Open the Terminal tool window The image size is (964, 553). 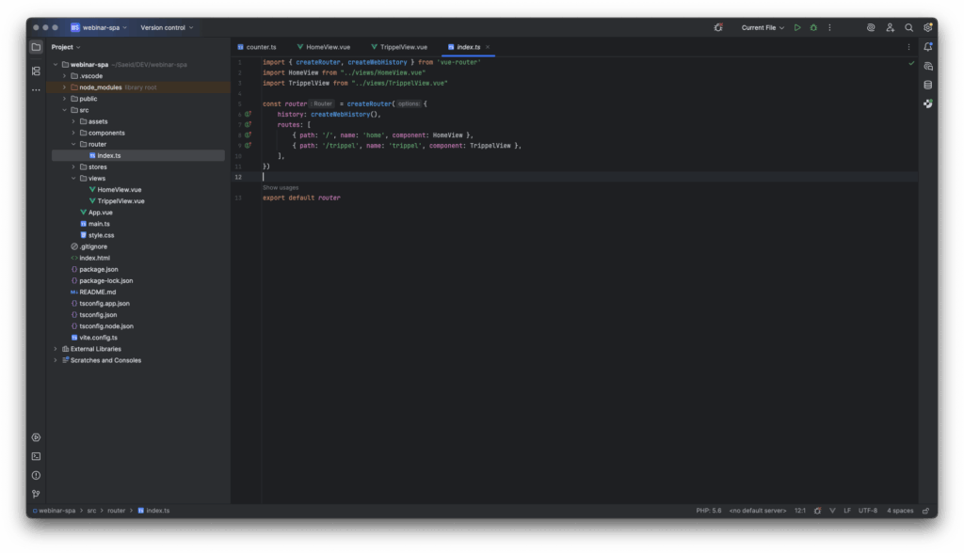pyautogui.click(x=36, y=456)
